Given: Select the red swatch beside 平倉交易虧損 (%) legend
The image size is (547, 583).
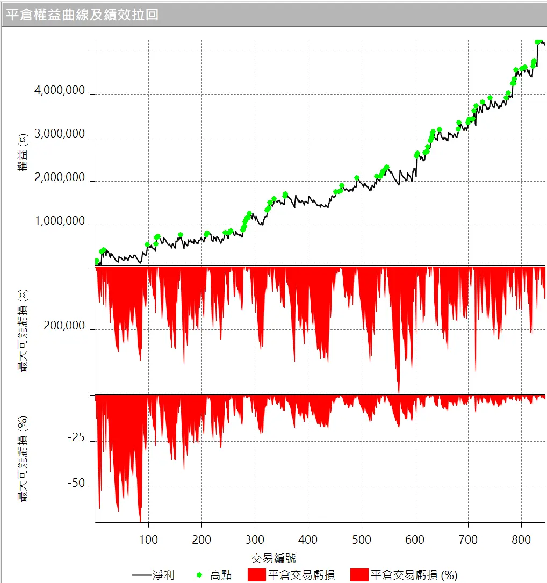Looking at the screenshot, I should (x=359, y=575).
